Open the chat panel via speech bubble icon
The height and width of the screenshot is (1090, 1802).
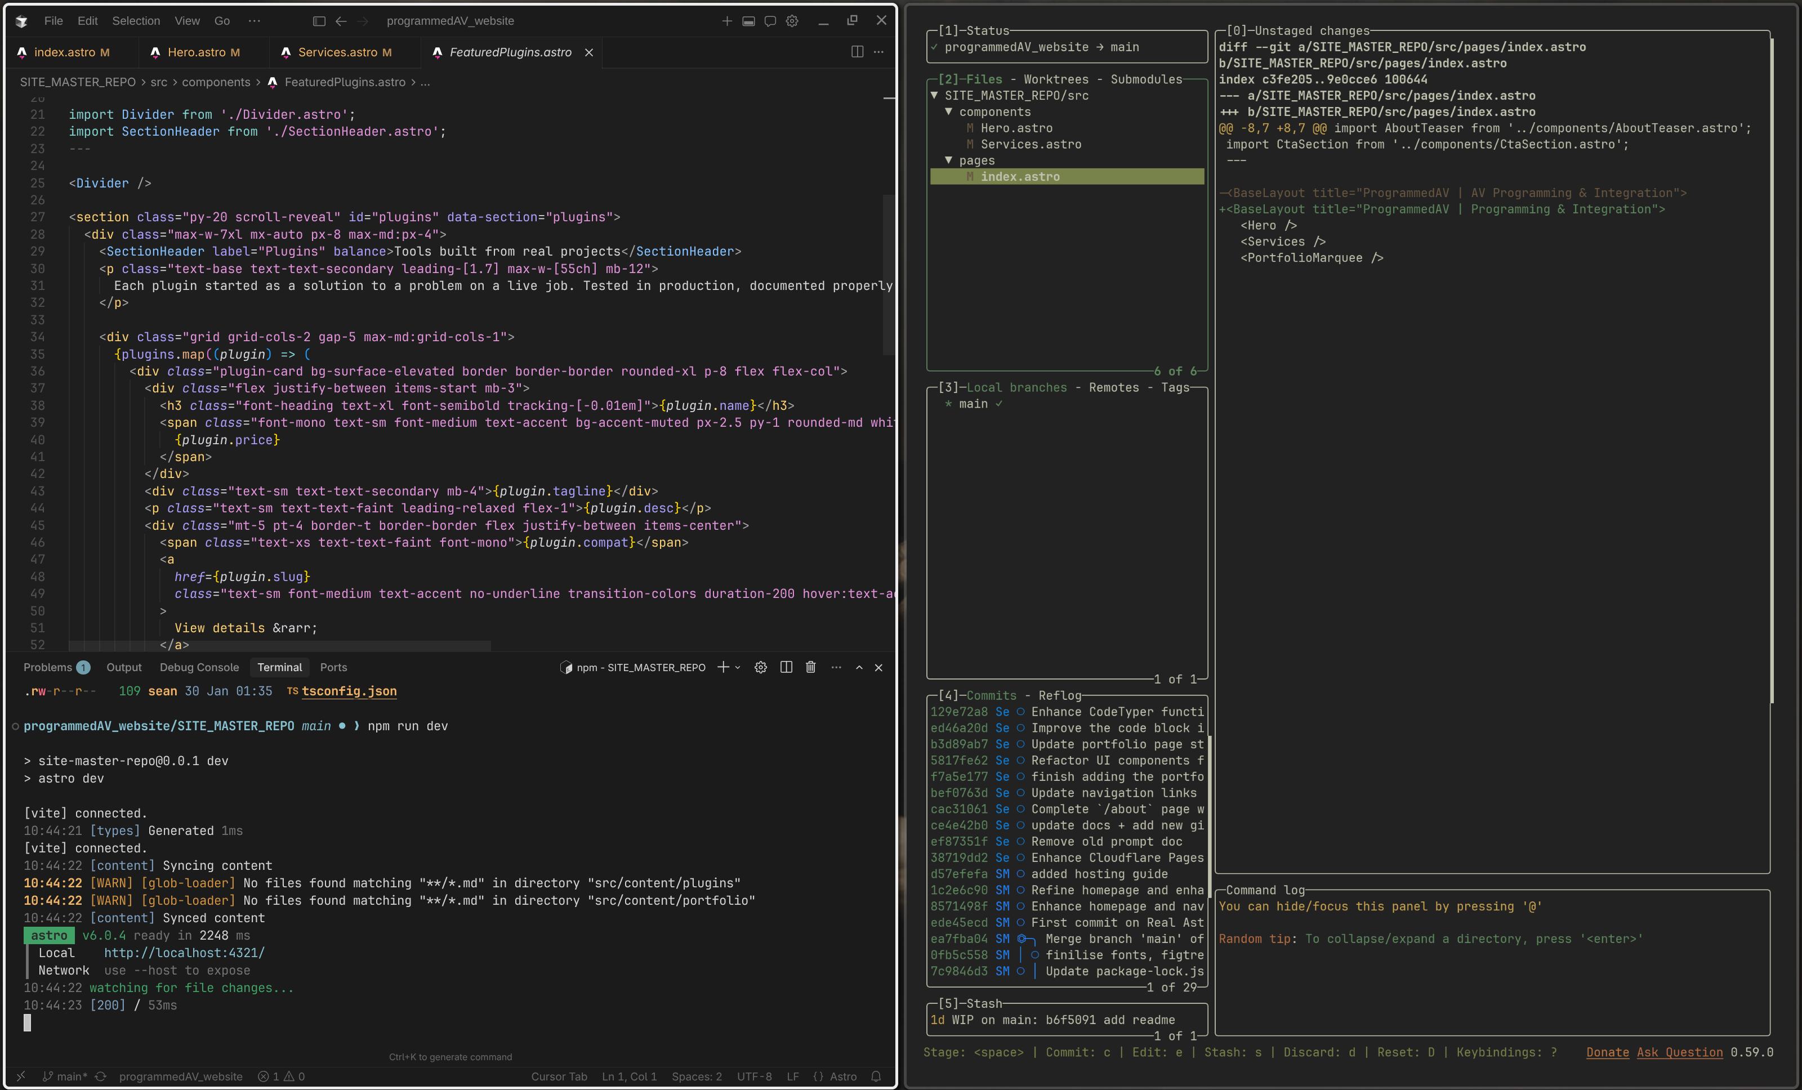tap(770, 21)
